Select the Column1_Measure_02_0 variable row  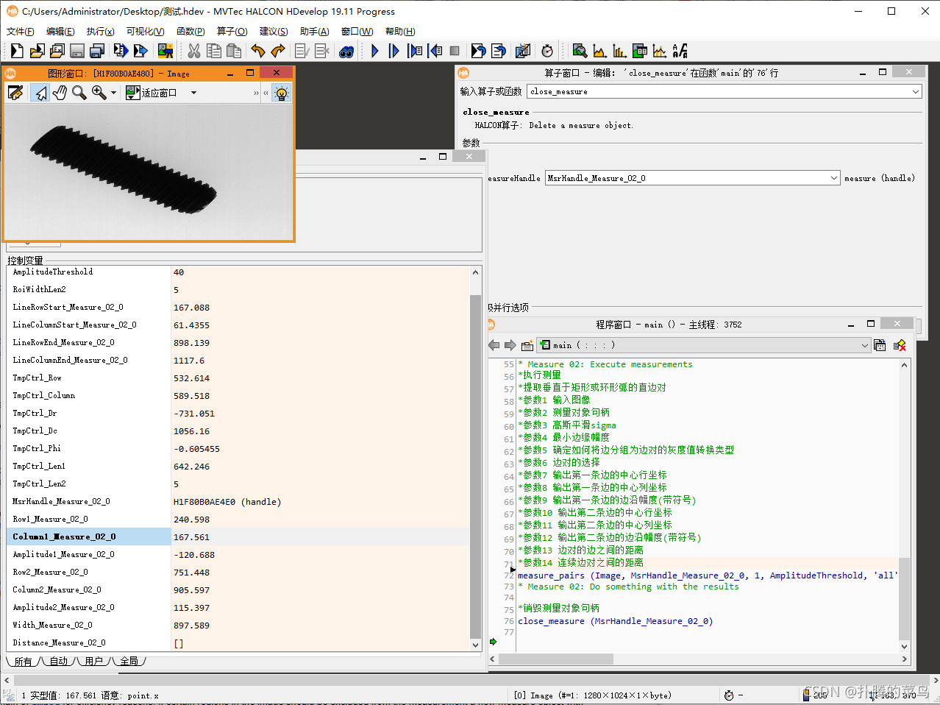click(x=238, y=536)
